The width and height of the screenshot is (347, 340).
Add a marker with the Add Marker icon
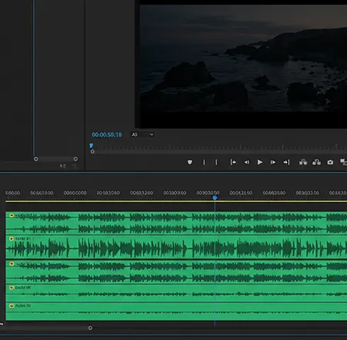pos(190,162)
